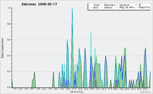Click the '17 h' x-axis label
Screen dimensions: 153x94
click(x=110, y=89)
